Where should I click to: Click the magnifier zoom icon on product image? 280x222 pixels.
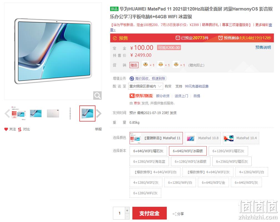tap(97, 95)
